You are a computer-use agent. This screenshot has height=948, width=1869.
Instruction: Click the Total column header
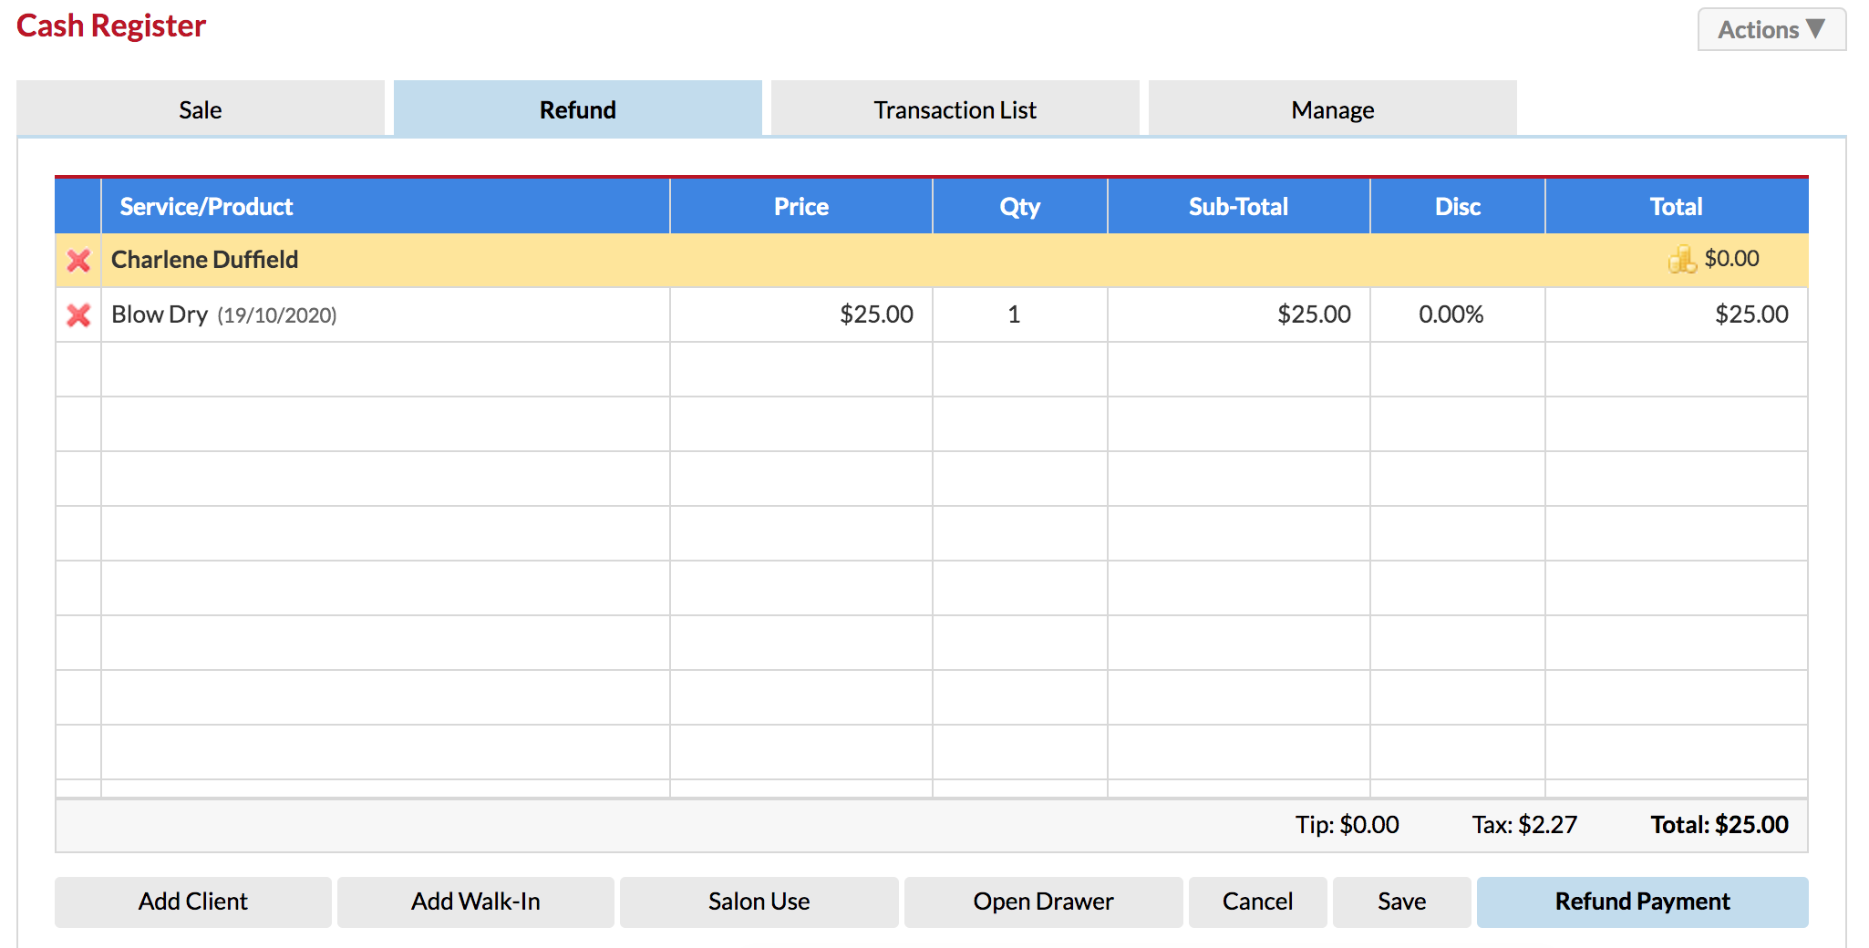[1677, 207]
